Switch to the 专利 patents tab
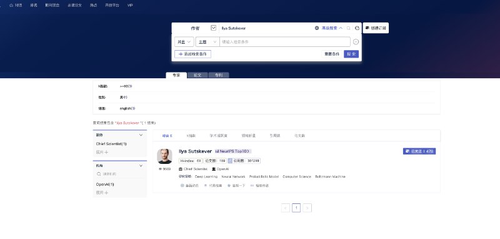This screenshot has height=239, width=500. (219, 75)
